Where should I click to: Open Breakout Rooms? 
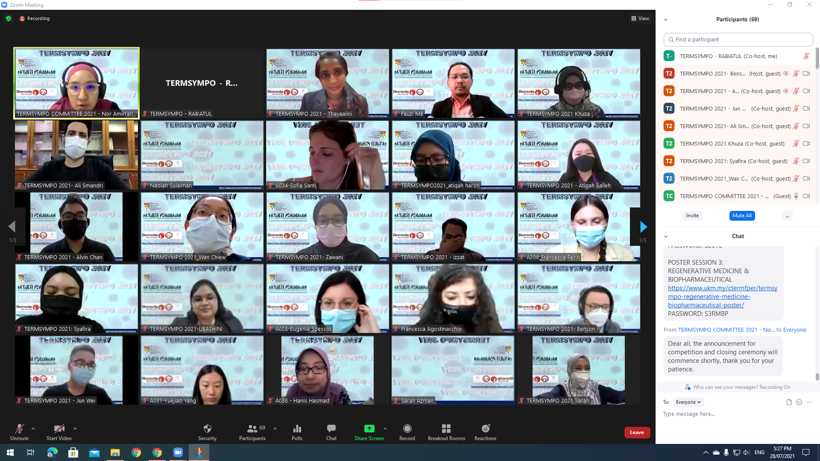446,432
